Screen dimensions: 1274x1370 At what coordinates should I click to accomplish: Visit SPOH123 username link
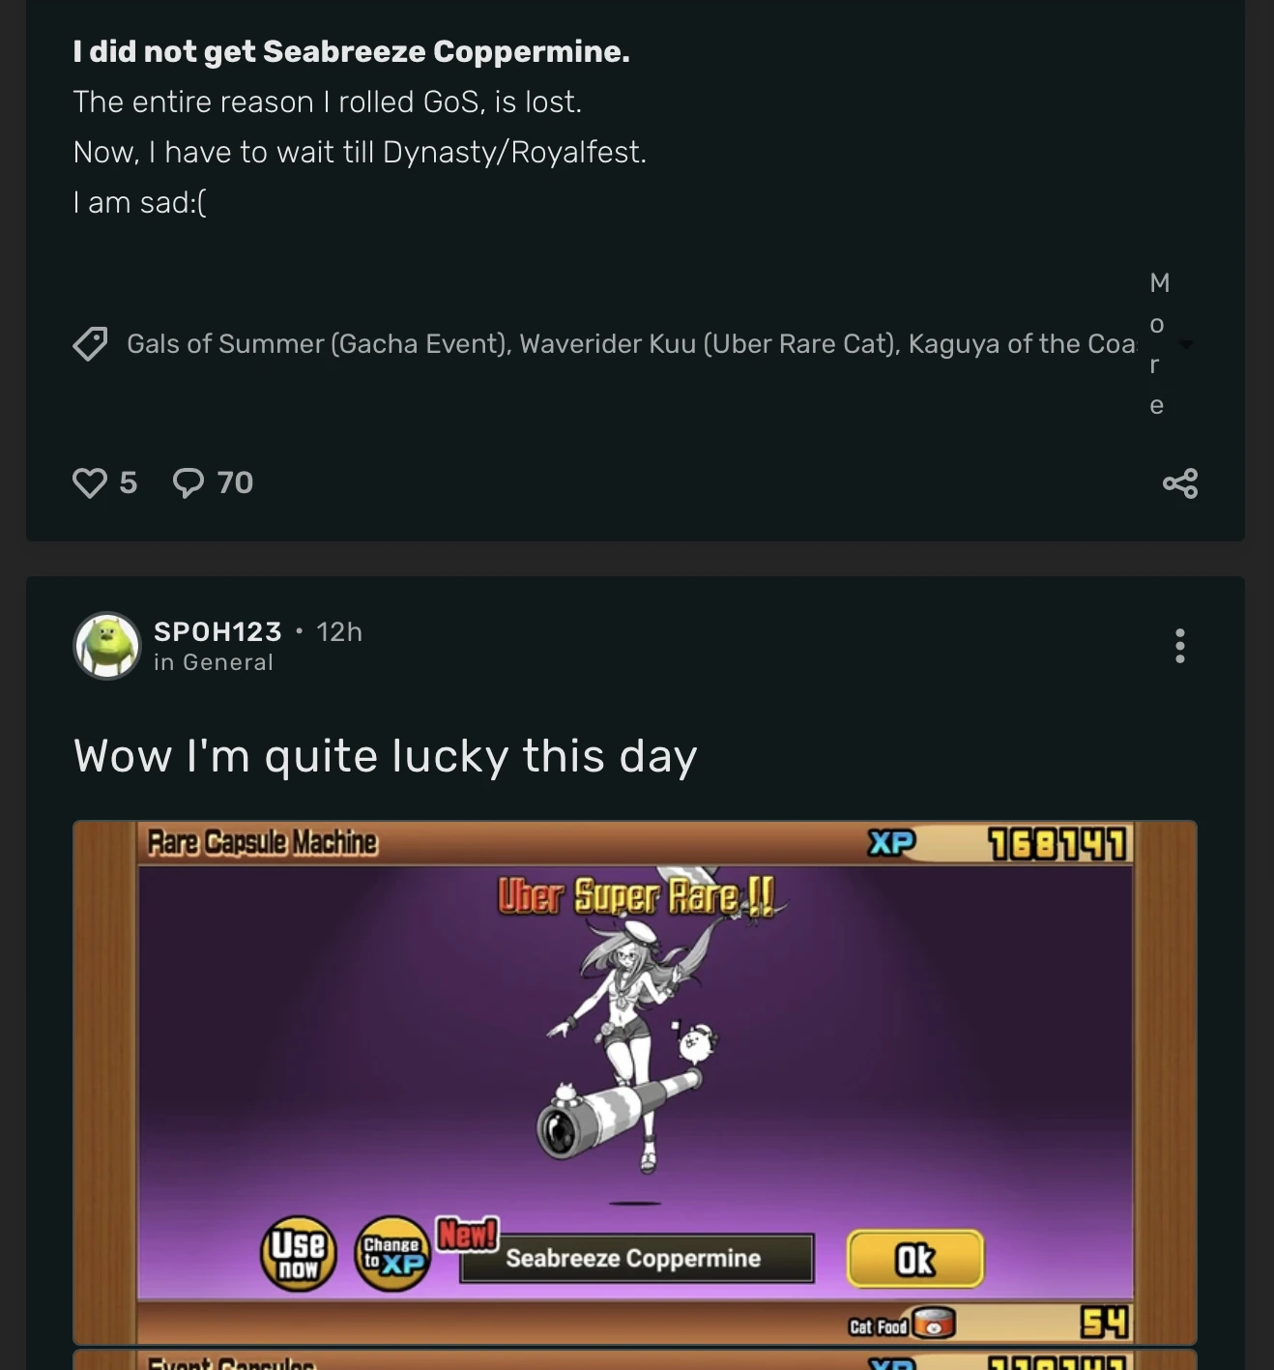(217, 631)
